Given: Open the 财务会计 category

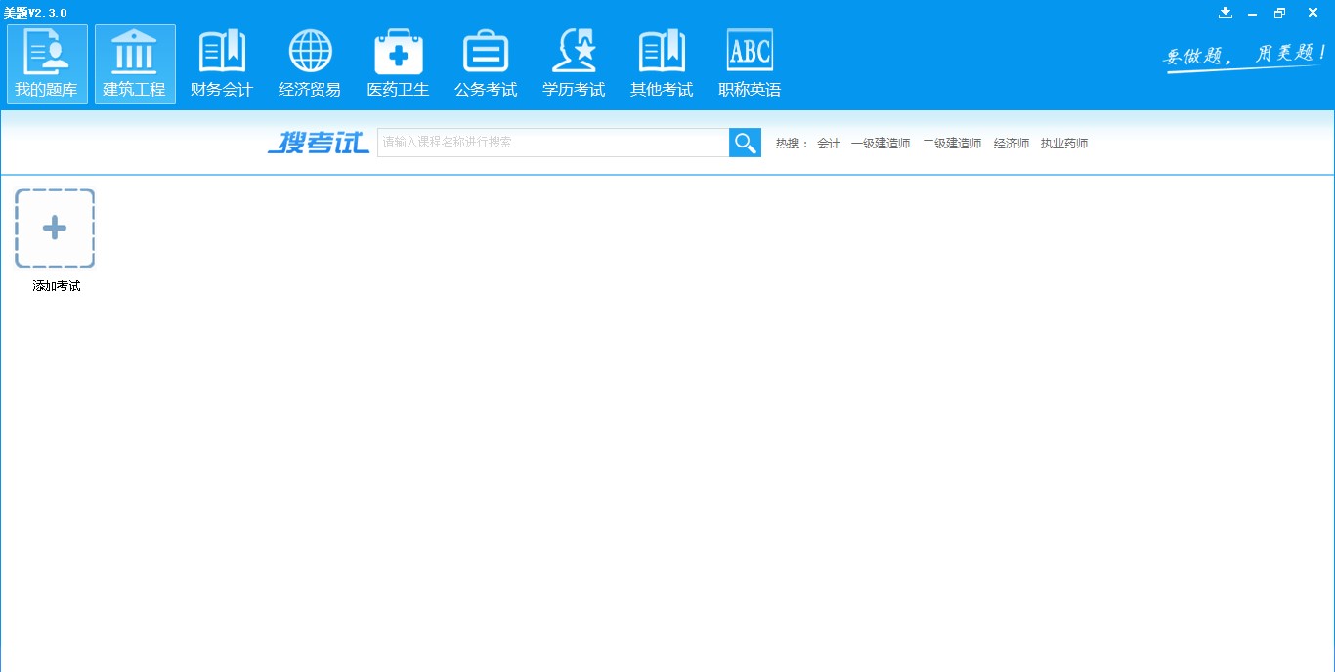Looking at the screenshot, I should click(222, 63).
